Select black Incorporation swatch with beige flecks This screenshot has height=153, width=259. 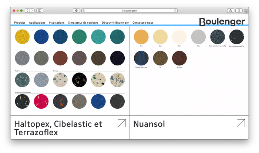[x=22, y=101]
